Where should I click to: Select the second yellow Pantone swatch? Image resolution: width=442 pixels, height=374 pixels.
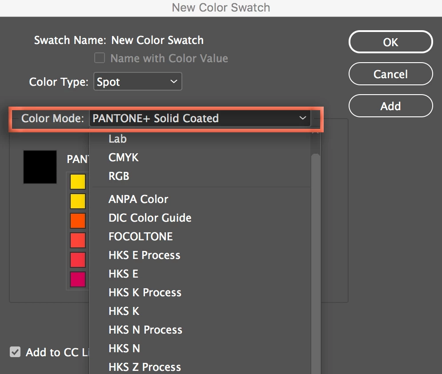click(x=77, y=201)
